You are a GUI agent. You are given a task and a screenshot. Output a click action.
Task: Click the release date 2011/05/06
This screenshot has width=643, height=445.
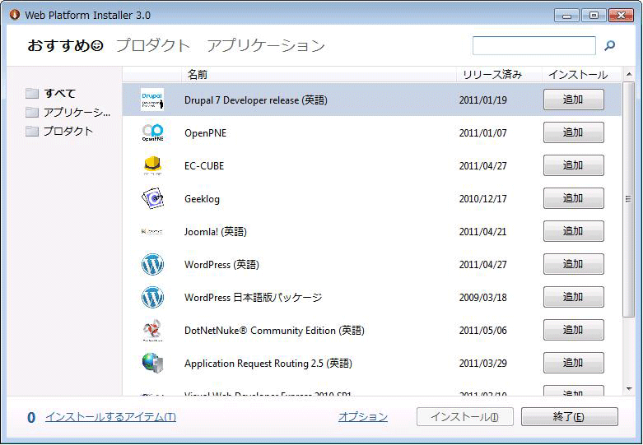(x=482, y=331)
